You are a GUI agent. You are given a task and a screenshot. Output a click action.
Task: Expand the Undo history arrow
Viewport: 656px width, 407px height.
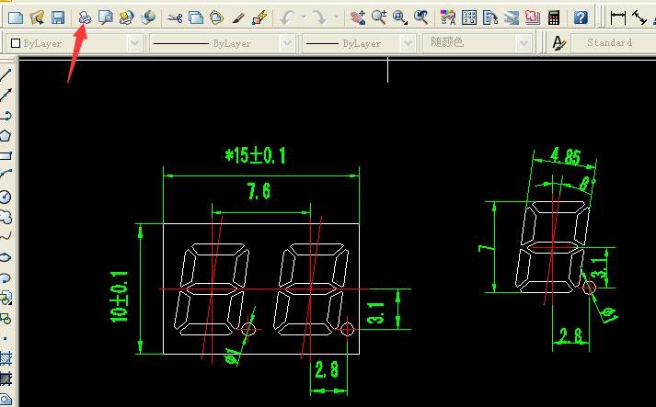[303, 17]
